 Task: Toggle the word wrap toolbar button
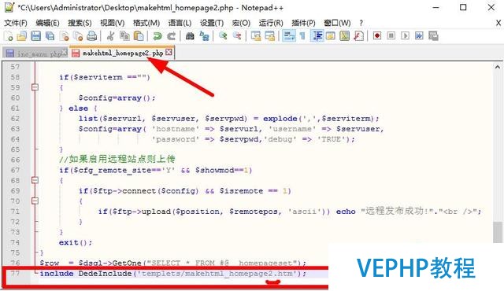point(289,36)
